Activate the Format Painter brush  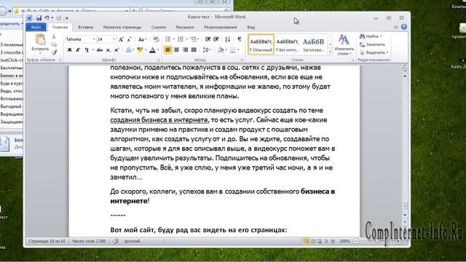(x=54, y=52)
